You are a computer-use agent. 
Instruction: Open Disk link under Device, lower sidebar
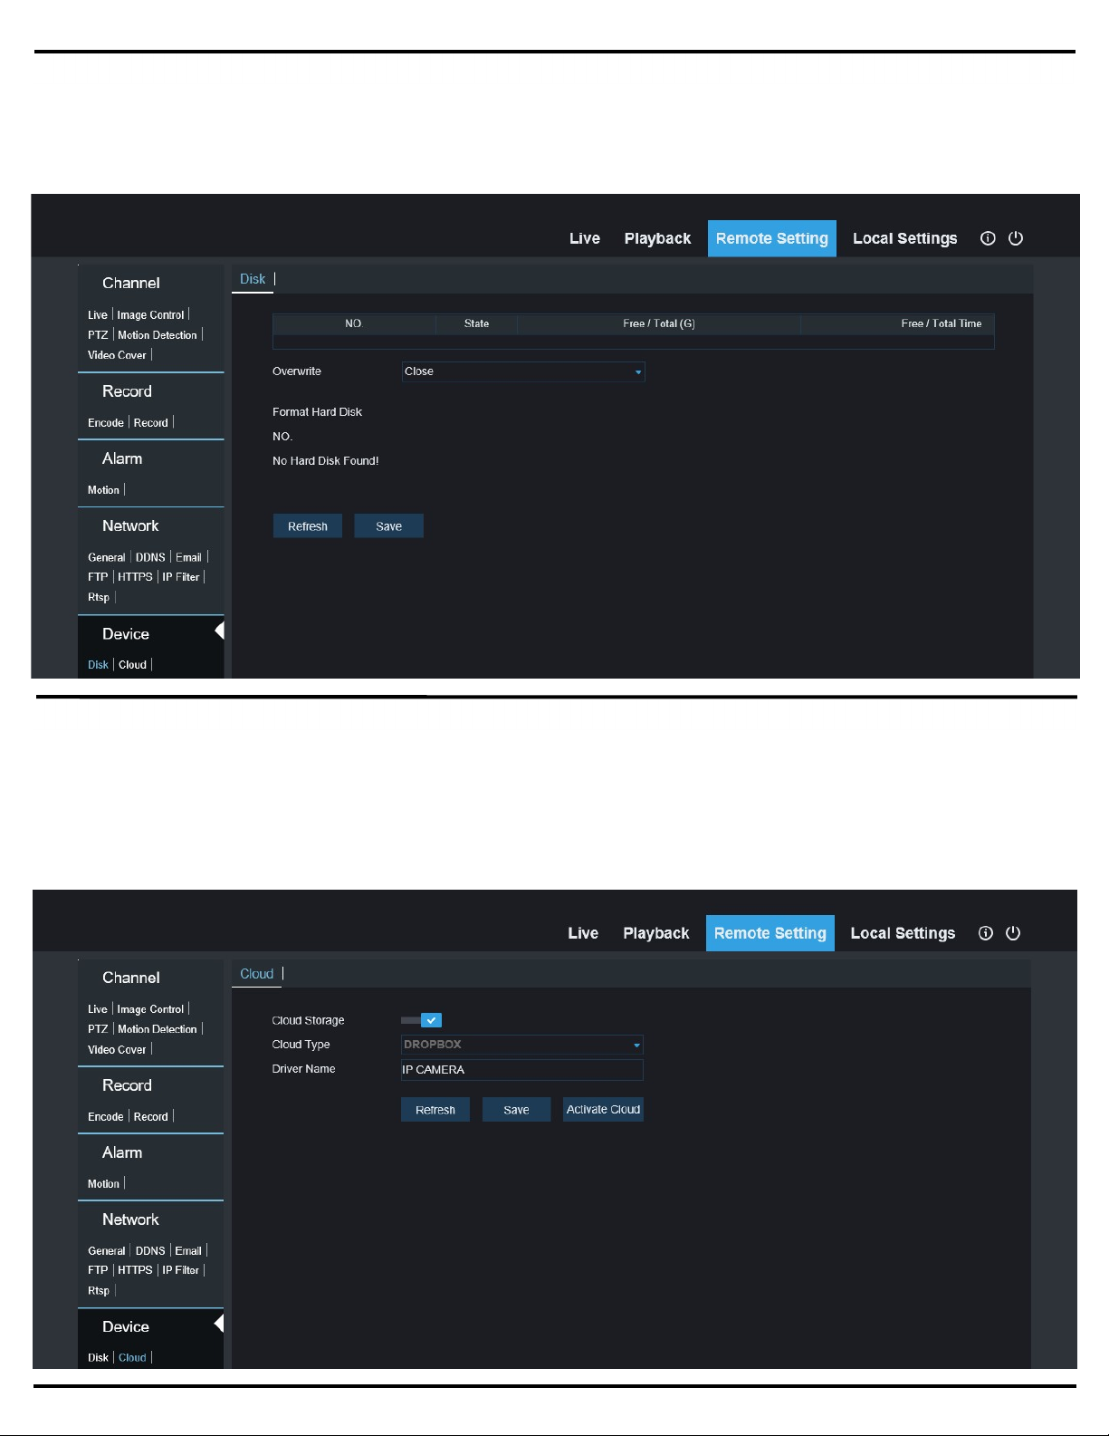98,1358
